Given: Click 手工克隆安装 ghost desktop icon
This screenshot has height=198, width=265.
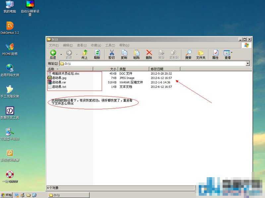Looking at the screenshot, I should (10, 92).
